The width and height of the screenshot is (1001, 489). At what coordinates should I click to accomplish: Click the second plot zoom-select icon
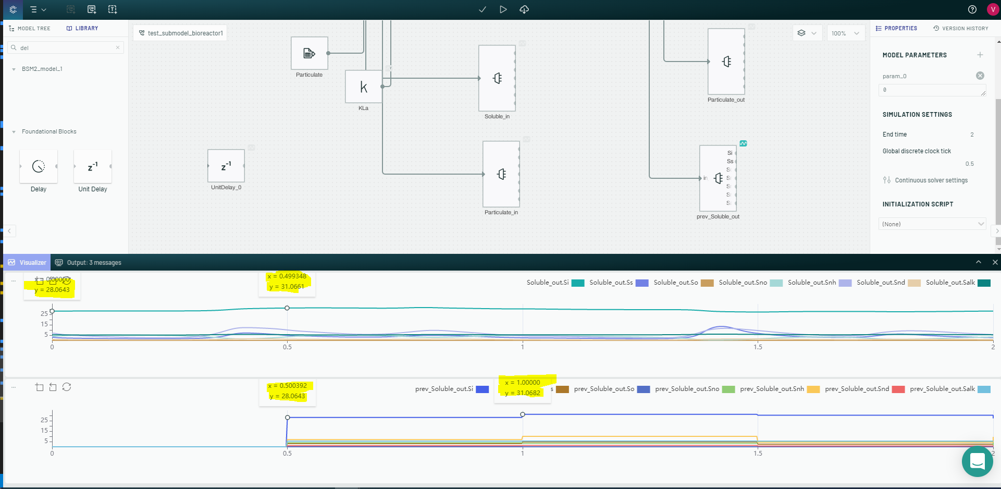pos(39,387)
